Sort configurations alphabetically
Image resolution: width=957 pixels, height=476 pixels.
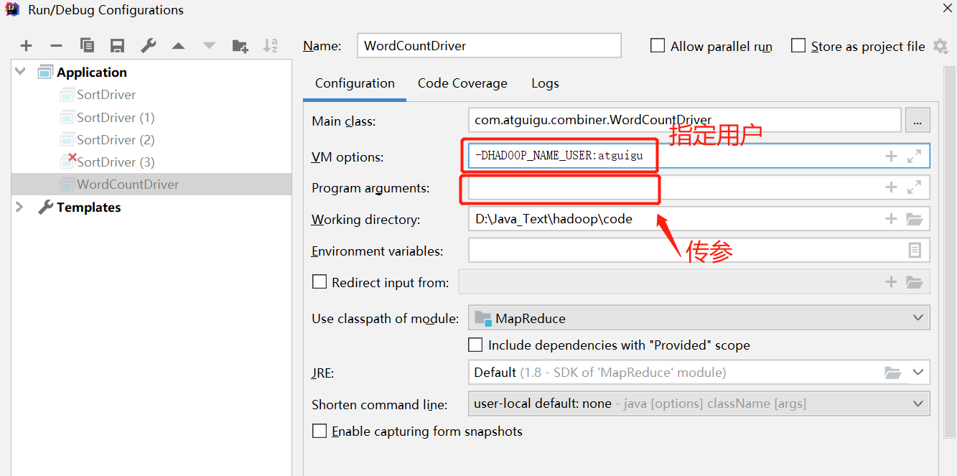coord(270,46)
